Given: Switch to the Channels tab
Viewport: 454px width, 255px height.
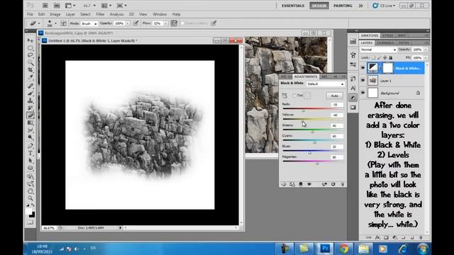Looking at the screenshot, I should pos(385,42).
